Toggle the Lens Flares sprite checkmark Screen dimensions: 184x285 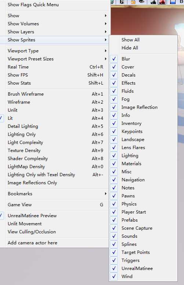114,147
